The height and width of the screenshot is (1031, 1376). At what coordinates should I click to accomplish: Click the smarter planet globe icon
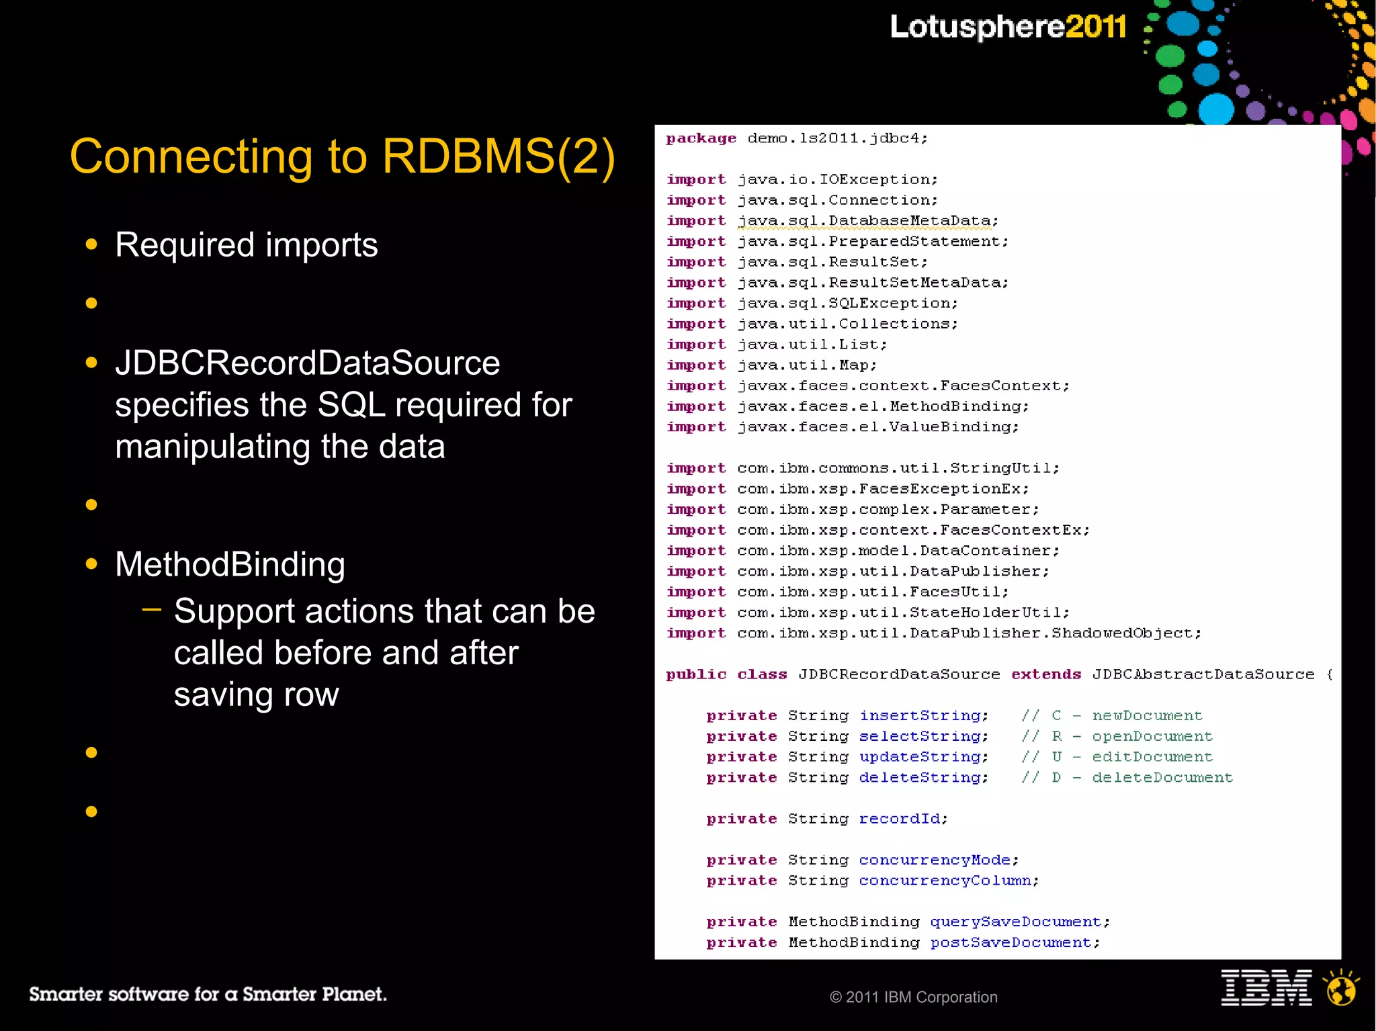pyautogui.click(x=1341, y=987)
